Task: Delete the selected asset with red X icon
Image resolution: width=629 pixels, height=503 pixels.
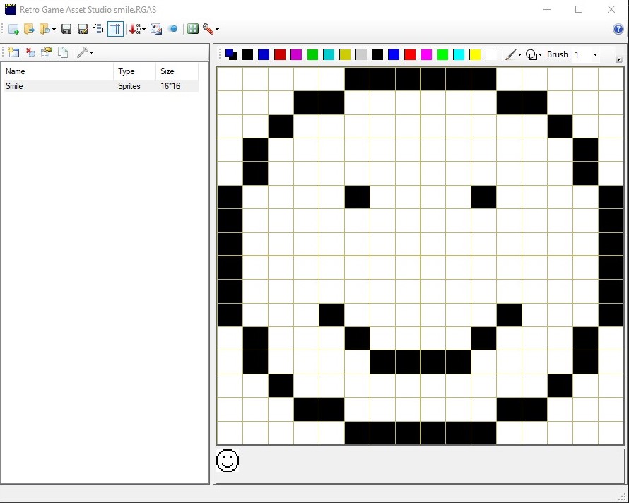Action: (30, 52)
